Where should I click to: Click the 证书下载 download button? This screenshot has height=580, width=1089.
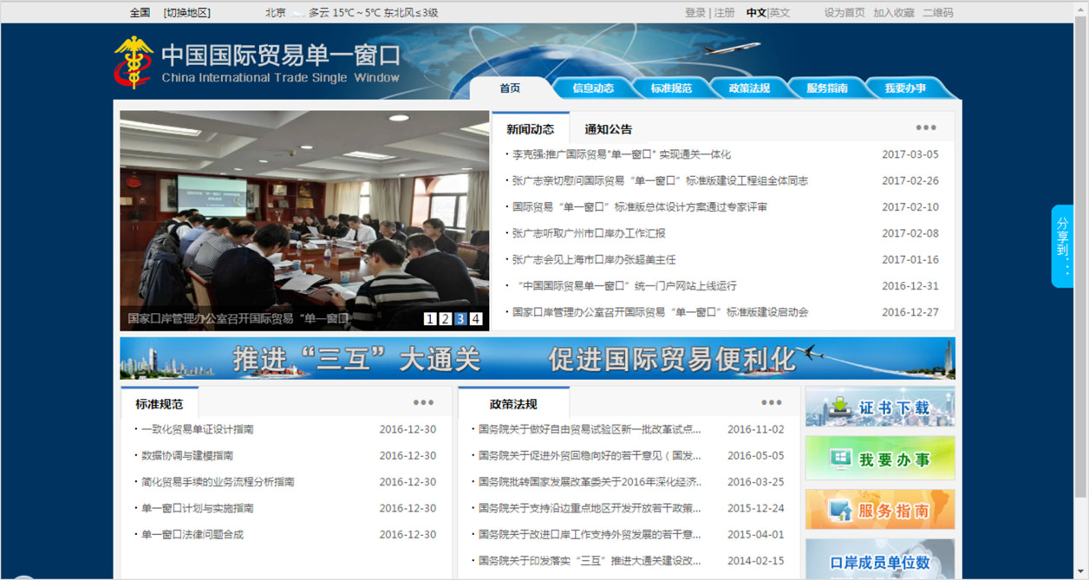point(880,407)
